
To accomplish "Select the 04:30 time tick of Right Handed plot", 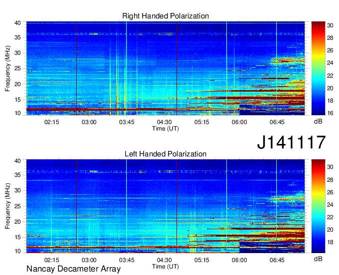I will (165, 122).
